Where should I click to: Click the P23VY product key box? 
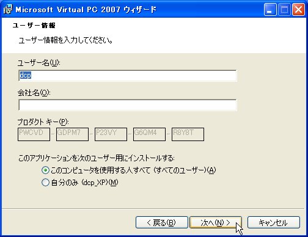point(111,134)
